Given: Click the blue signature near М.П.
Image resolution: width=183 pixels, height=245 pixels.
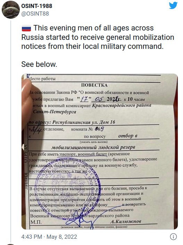Looking at the screenshot, I should coord(81,220).
